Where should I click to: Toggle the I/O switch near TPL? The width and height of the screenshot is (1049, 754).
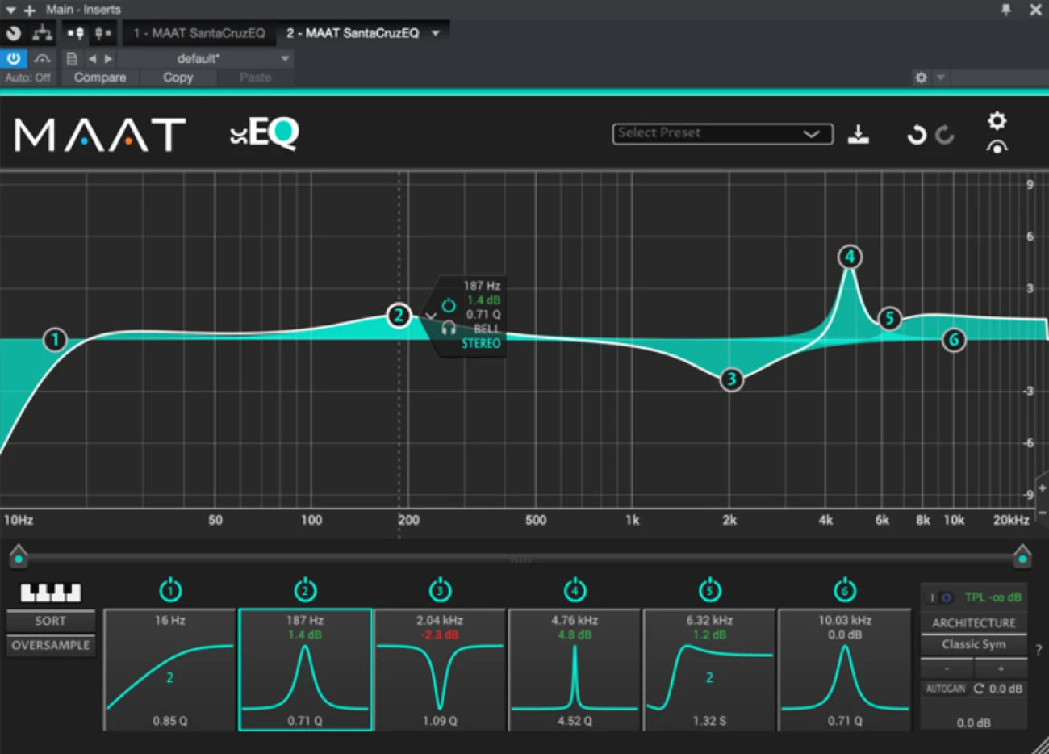pyautogui.click(x=939, y=597)
